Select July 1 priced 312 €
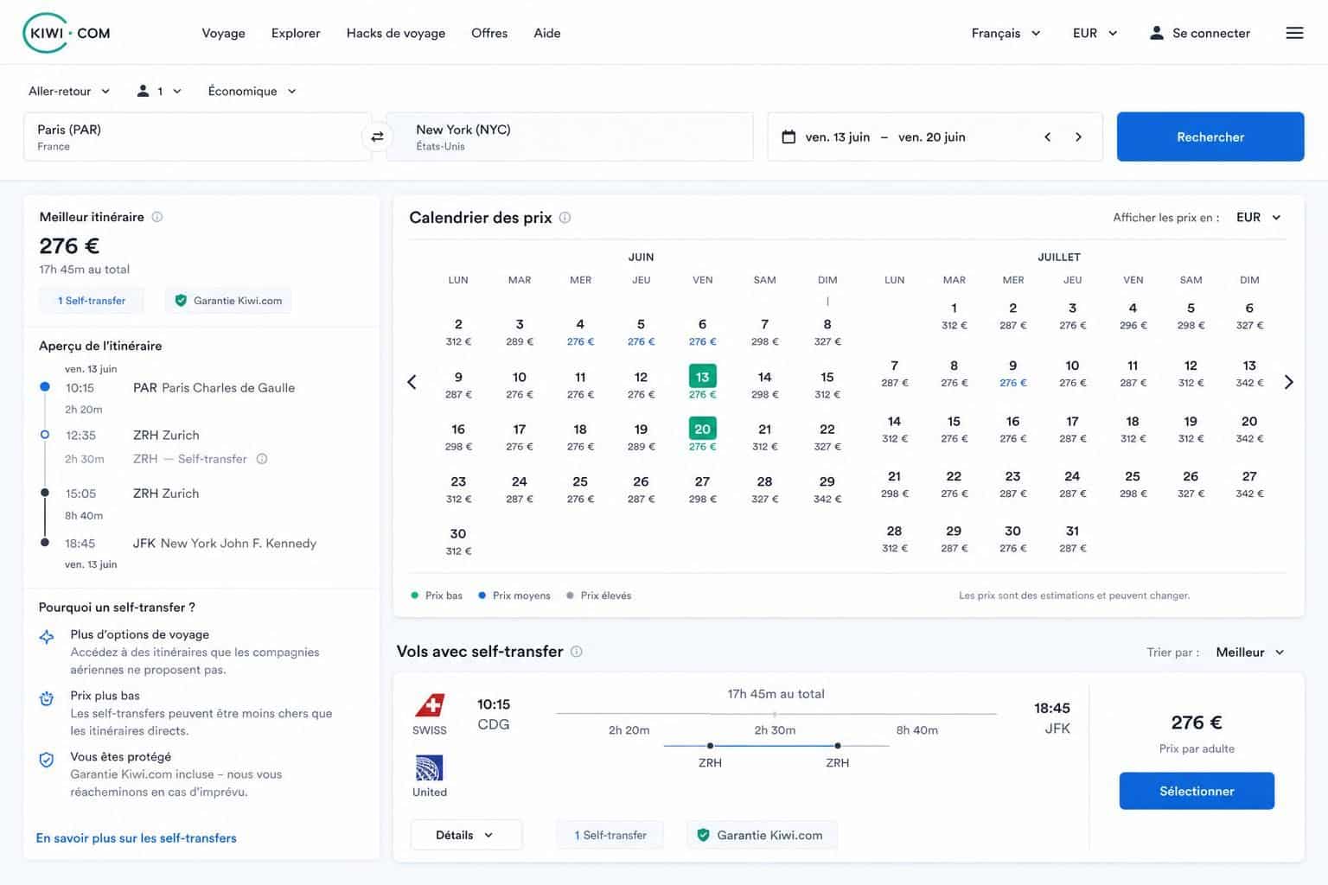Image resolution: width=1328 pixels, height=885 pixels. pyautogui.click(x=954, y=315)
